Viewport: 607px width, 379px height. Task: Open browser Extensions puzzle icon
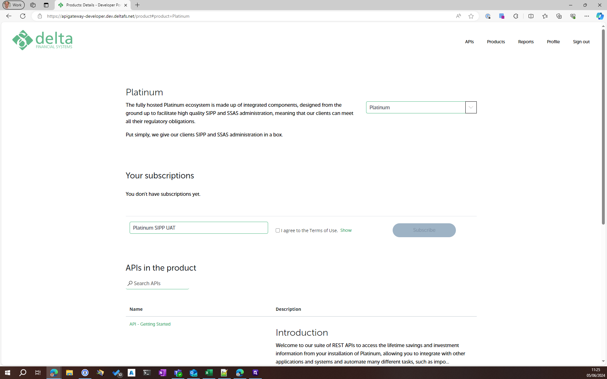coord(516,16)
